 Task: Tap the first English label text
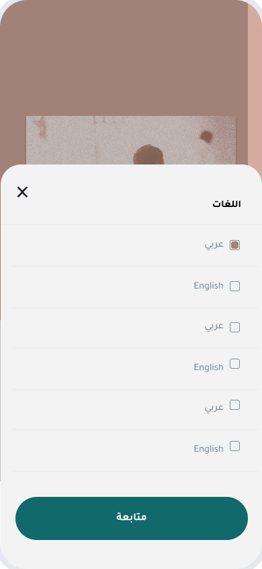(x=208, y=286)
